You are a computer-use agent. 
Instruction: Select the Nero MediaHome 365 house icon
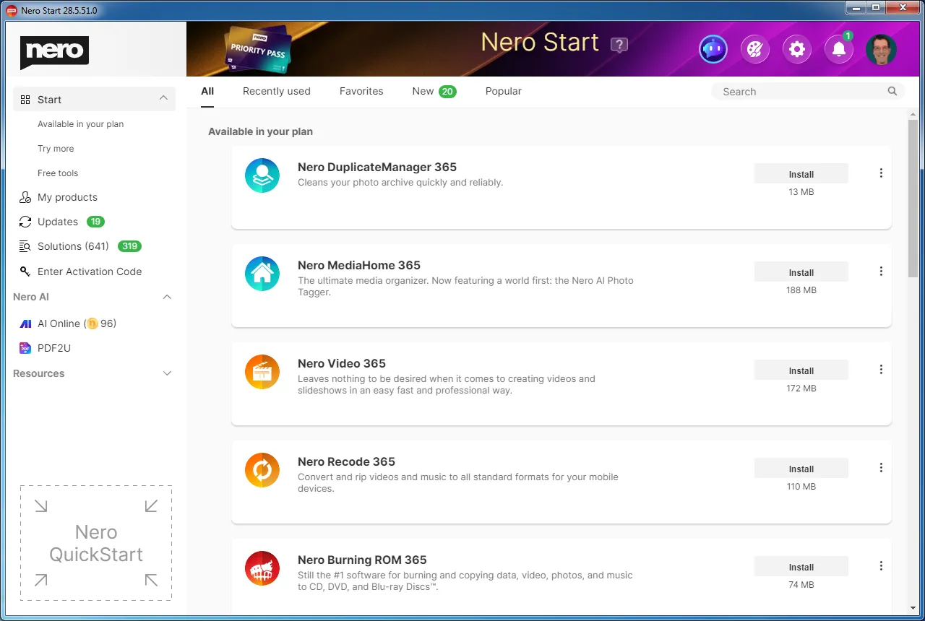pyautogui.click(x=262, y=273)
